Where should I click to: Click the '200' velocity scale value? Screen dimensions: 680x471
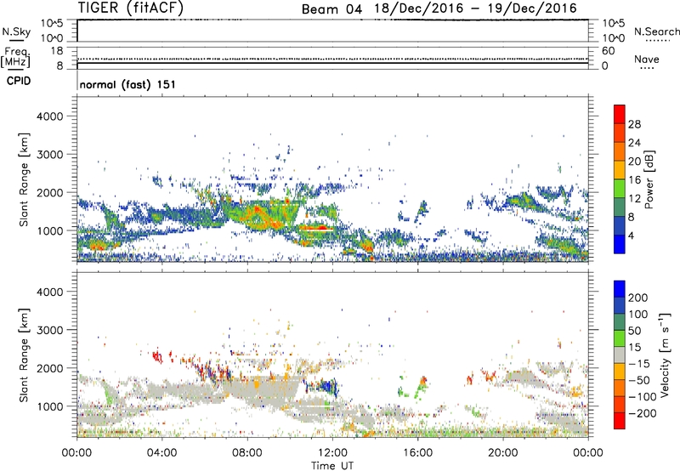point(638,298)
